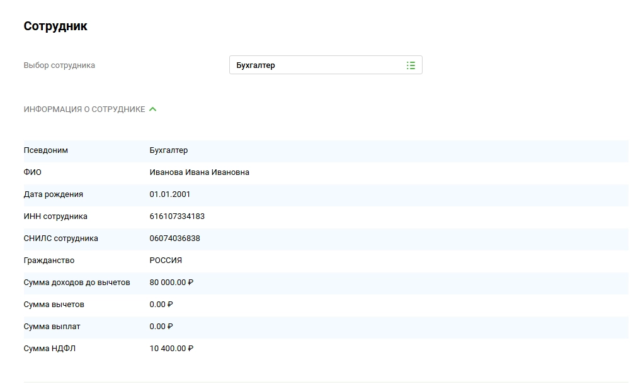643x387 pixels.
Task: Click the INN number 616107334183
Action: click(177, 216)
